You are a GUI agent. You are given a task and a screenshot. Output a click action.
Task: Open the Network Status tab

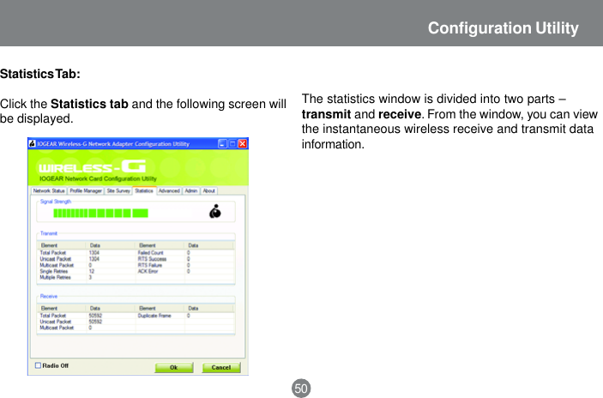pyautogui.click(x=49, y=190)
